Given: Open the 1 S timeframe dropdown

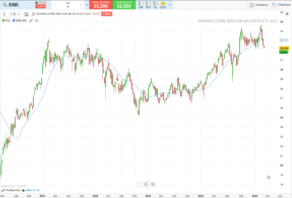Looking at the screenshot, I should 15,14.
